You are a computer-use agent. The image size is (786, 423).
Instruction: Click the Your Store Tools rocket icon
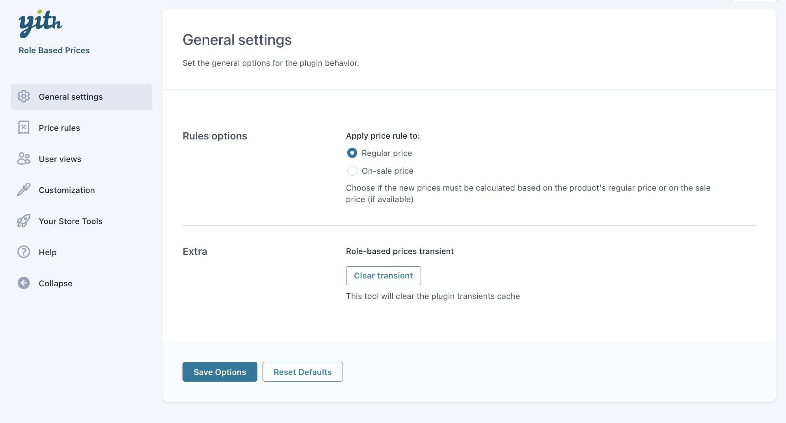click(x=24, y=221)
